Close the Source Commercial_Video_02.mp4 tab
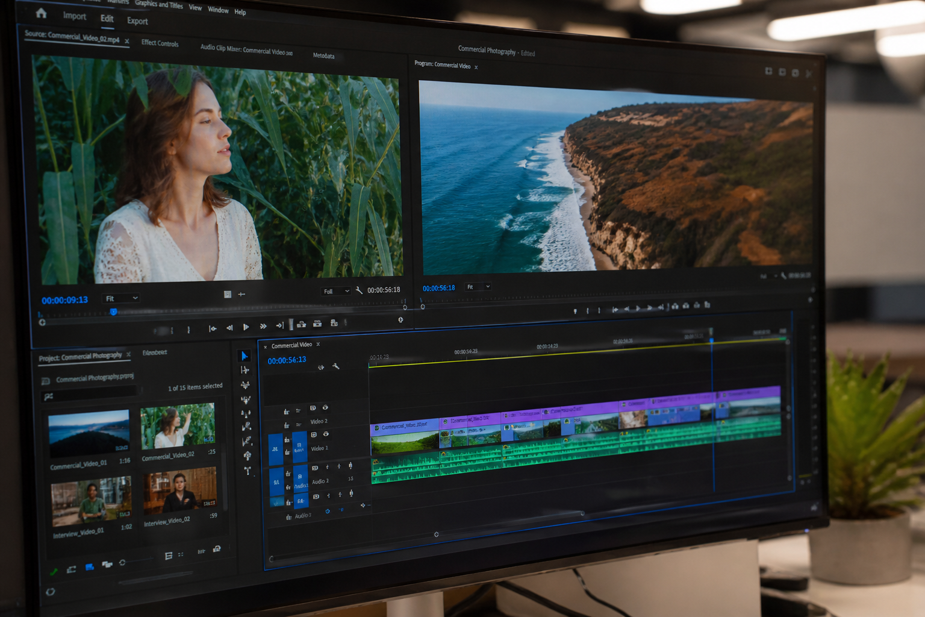This screenshot has width=925, height=617. click(127, 42)
